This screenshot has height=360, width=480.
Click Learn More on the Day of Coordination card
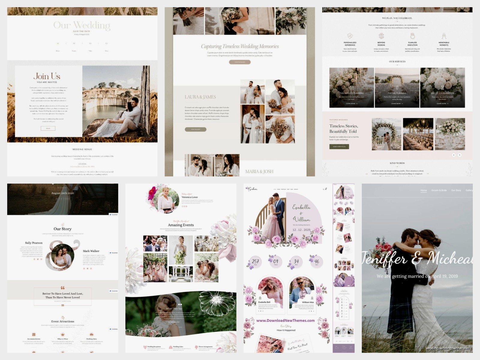pos(442,103)
